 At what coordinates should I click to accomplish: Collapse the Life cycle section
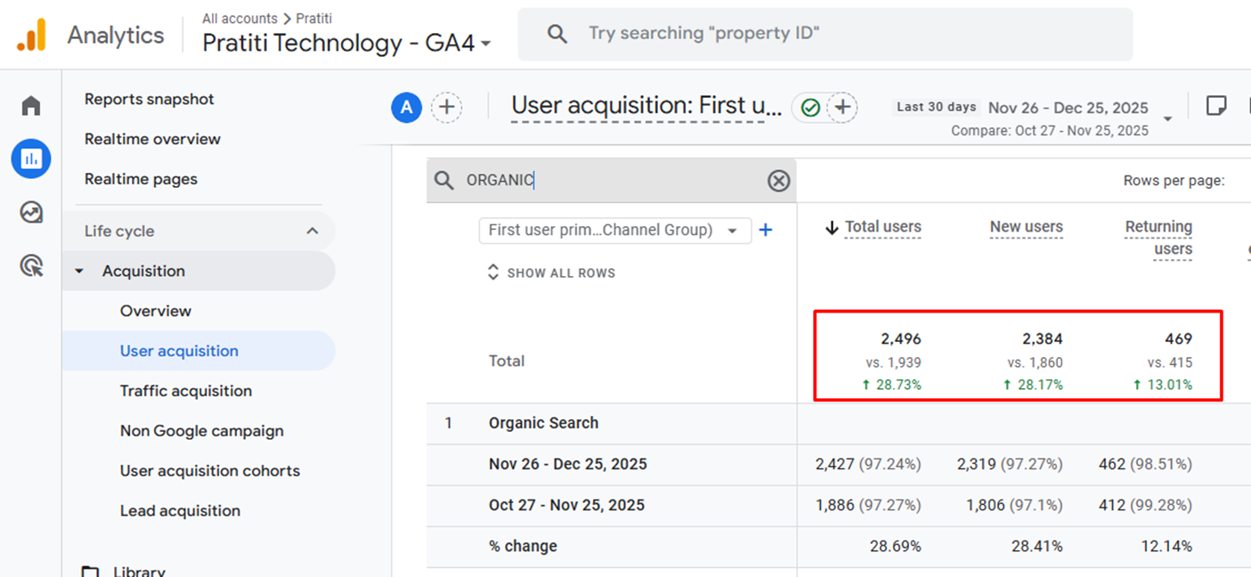tap(313, 232)
